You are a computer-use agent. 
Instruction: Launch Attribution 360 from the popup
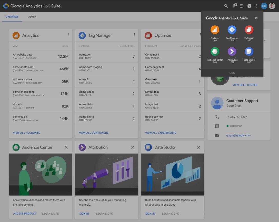coord(232,55)
